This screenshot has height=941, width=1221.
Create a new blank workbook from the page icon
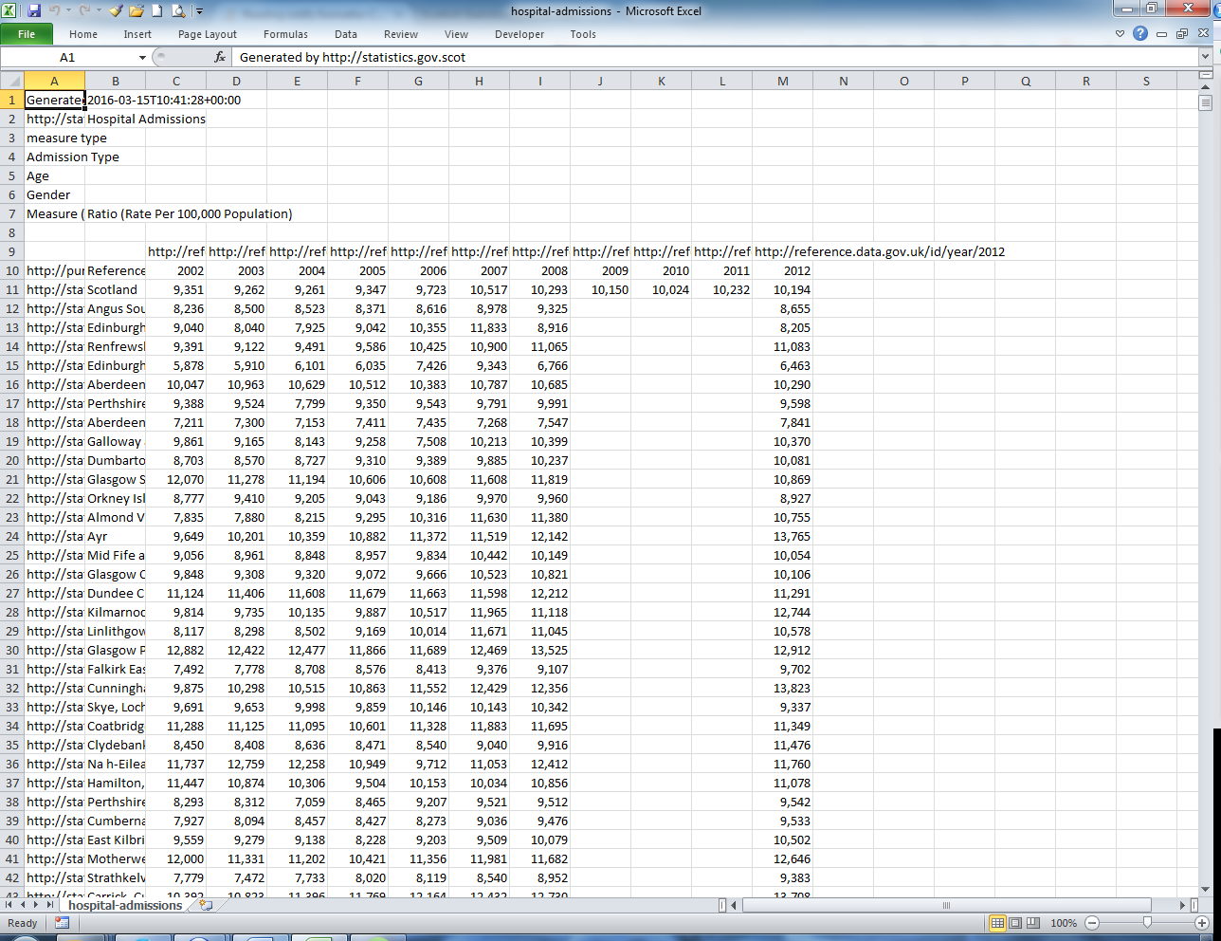pos(157,11)
